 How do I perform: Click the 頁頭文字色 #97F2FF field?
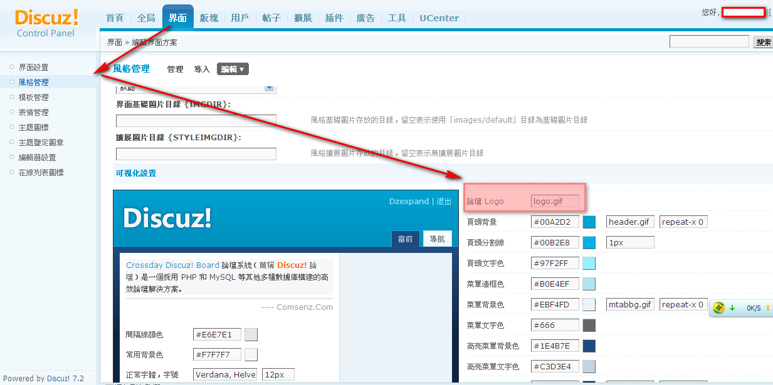click(x=555, y=263)
